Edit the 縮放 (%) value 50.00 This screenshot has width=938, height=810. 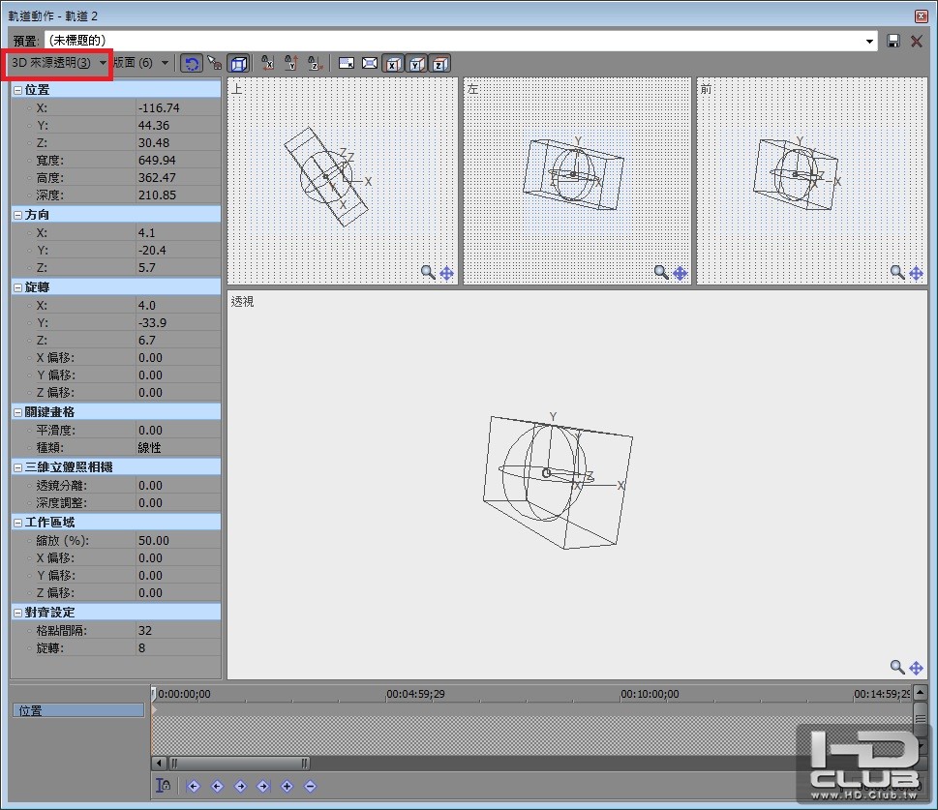coord(178,540)
